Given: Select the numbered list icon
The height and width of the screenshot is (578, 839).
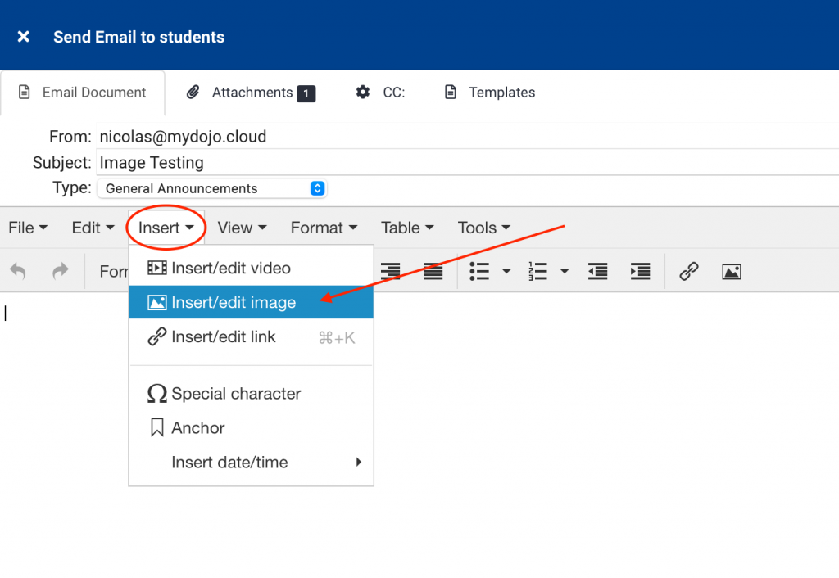Looking at the screenshot, I should coord(540,271).
